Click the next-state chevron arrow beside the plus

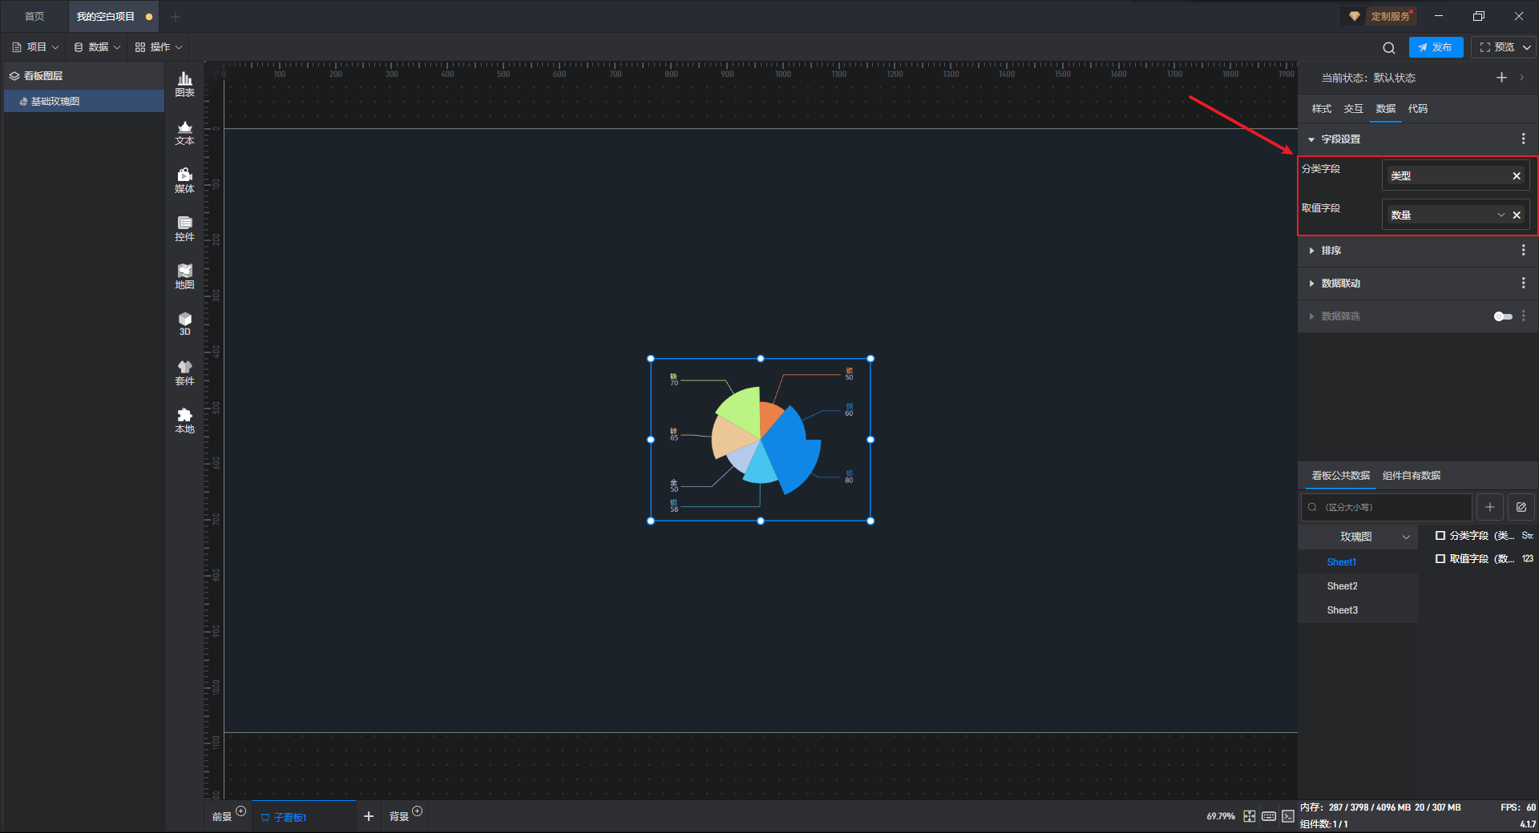1521,78
